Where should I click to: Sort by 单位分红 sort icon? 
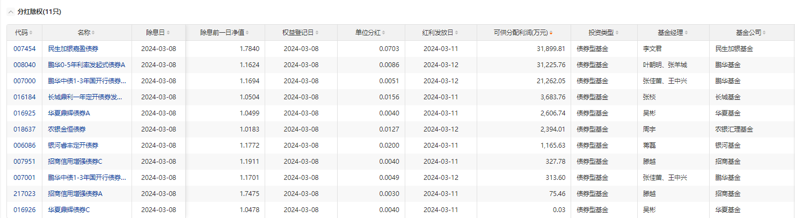coord(383,33)
